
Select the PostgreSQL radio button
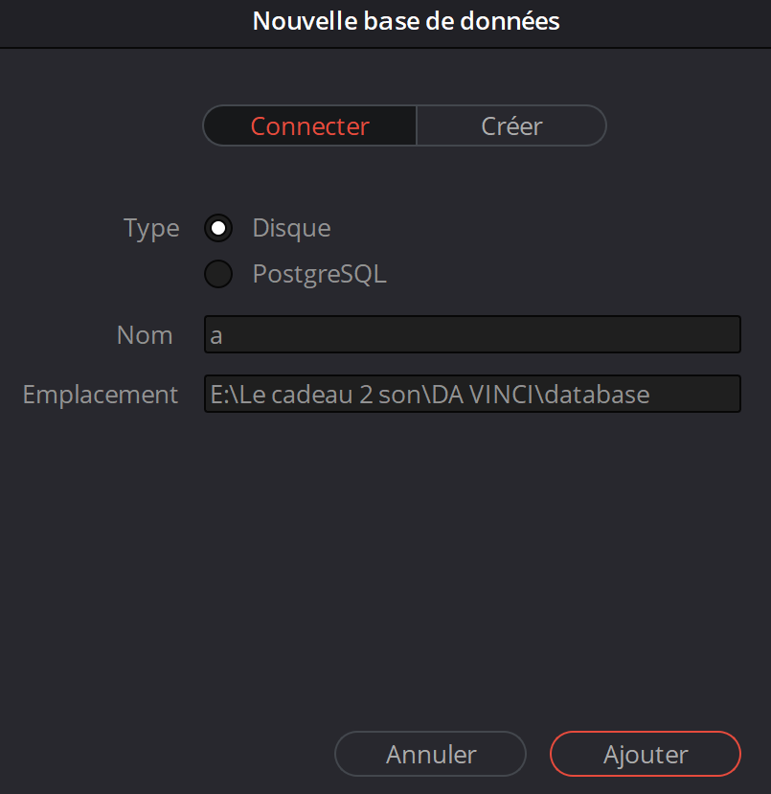pyautogui.click(x=218, y=275)
